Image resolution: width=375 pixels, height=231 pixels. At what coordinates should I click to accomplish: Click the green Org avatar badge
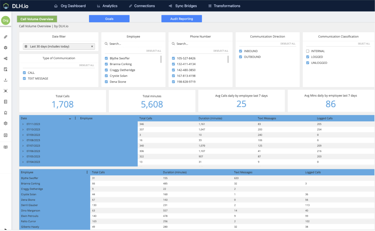coord(5,20)
